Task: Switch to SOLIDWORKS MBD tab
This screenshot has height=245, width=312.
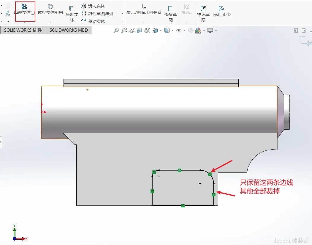Action: coord(69,30)
